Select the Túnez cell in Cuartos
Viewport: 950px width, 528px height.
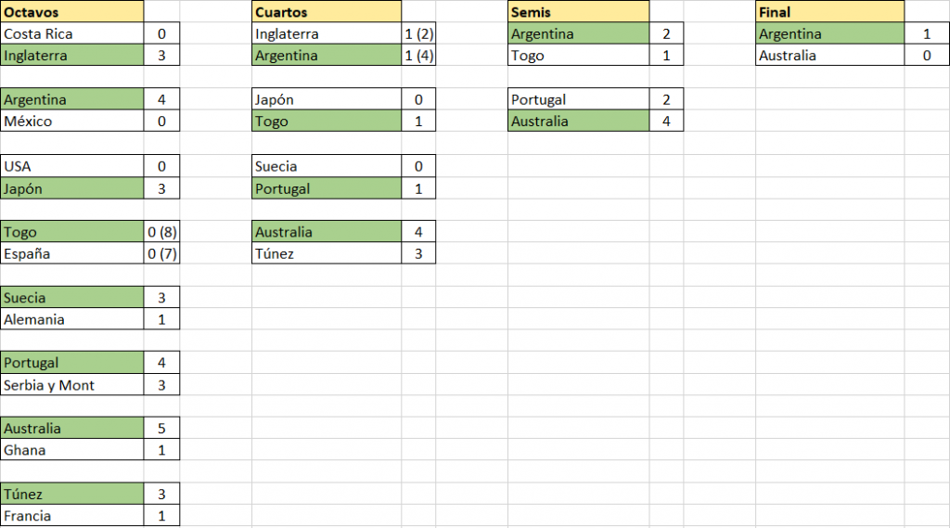[x=327, y=253]
